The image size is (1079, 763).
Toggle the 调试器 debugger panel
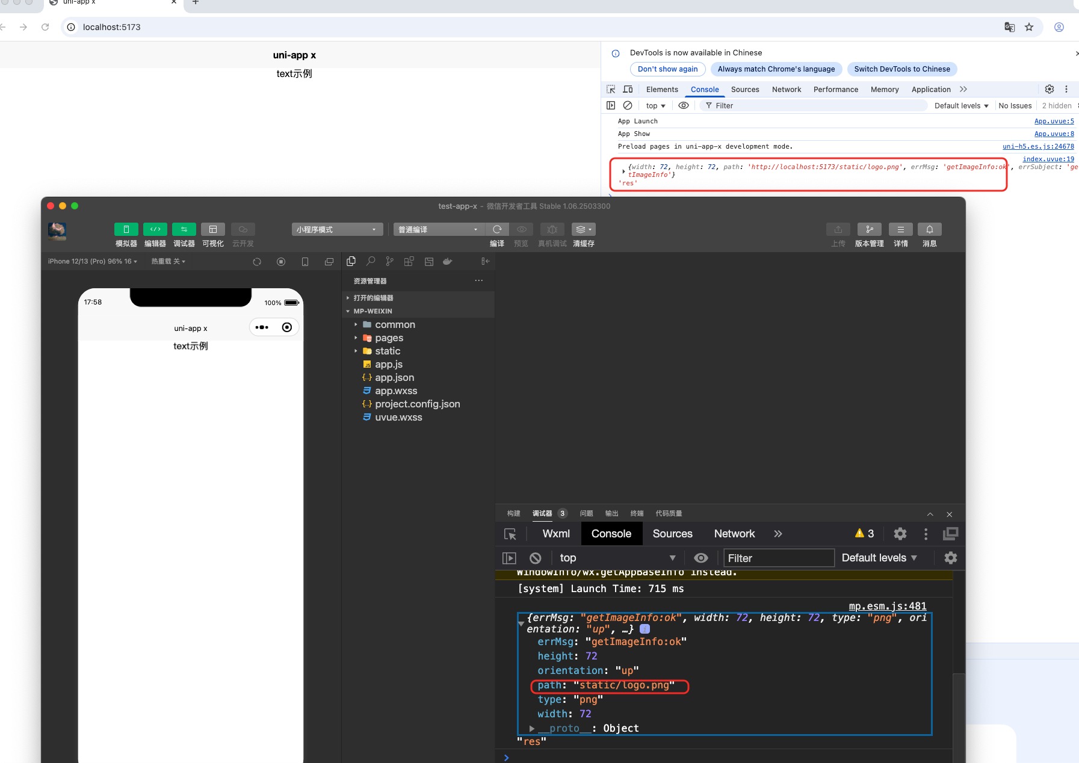point(184,229)
